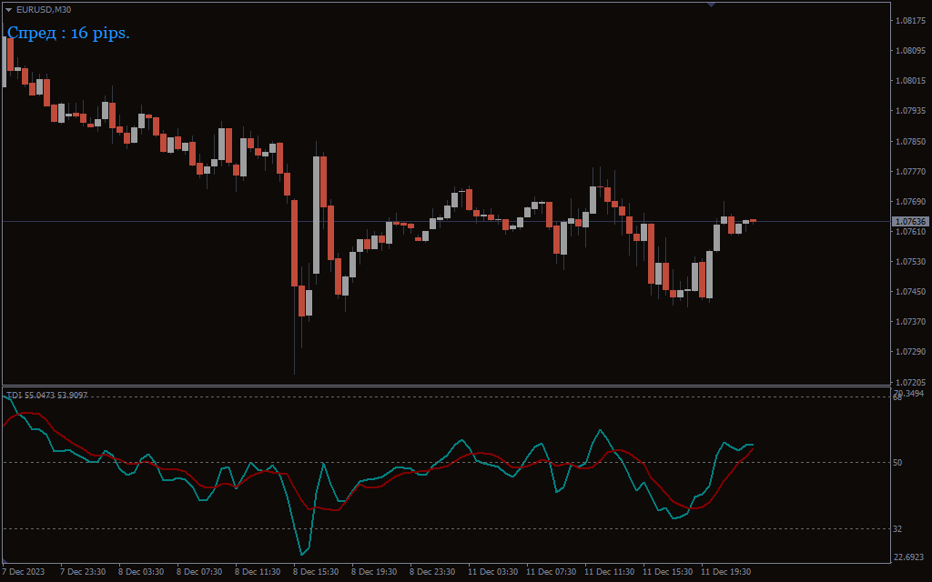Screen dimensions: 932x582
Task: Click the current price tag 1.07636
Action: coord(910,221)
